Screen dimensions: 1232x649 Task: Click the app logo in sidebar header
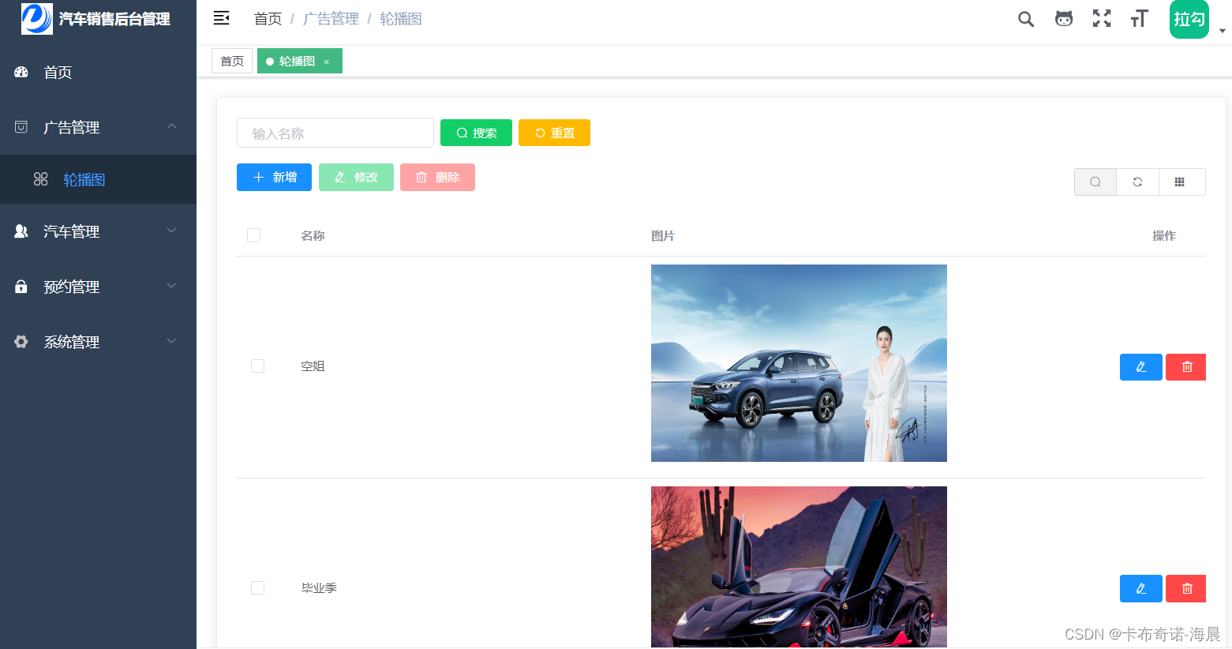(37, 19)
